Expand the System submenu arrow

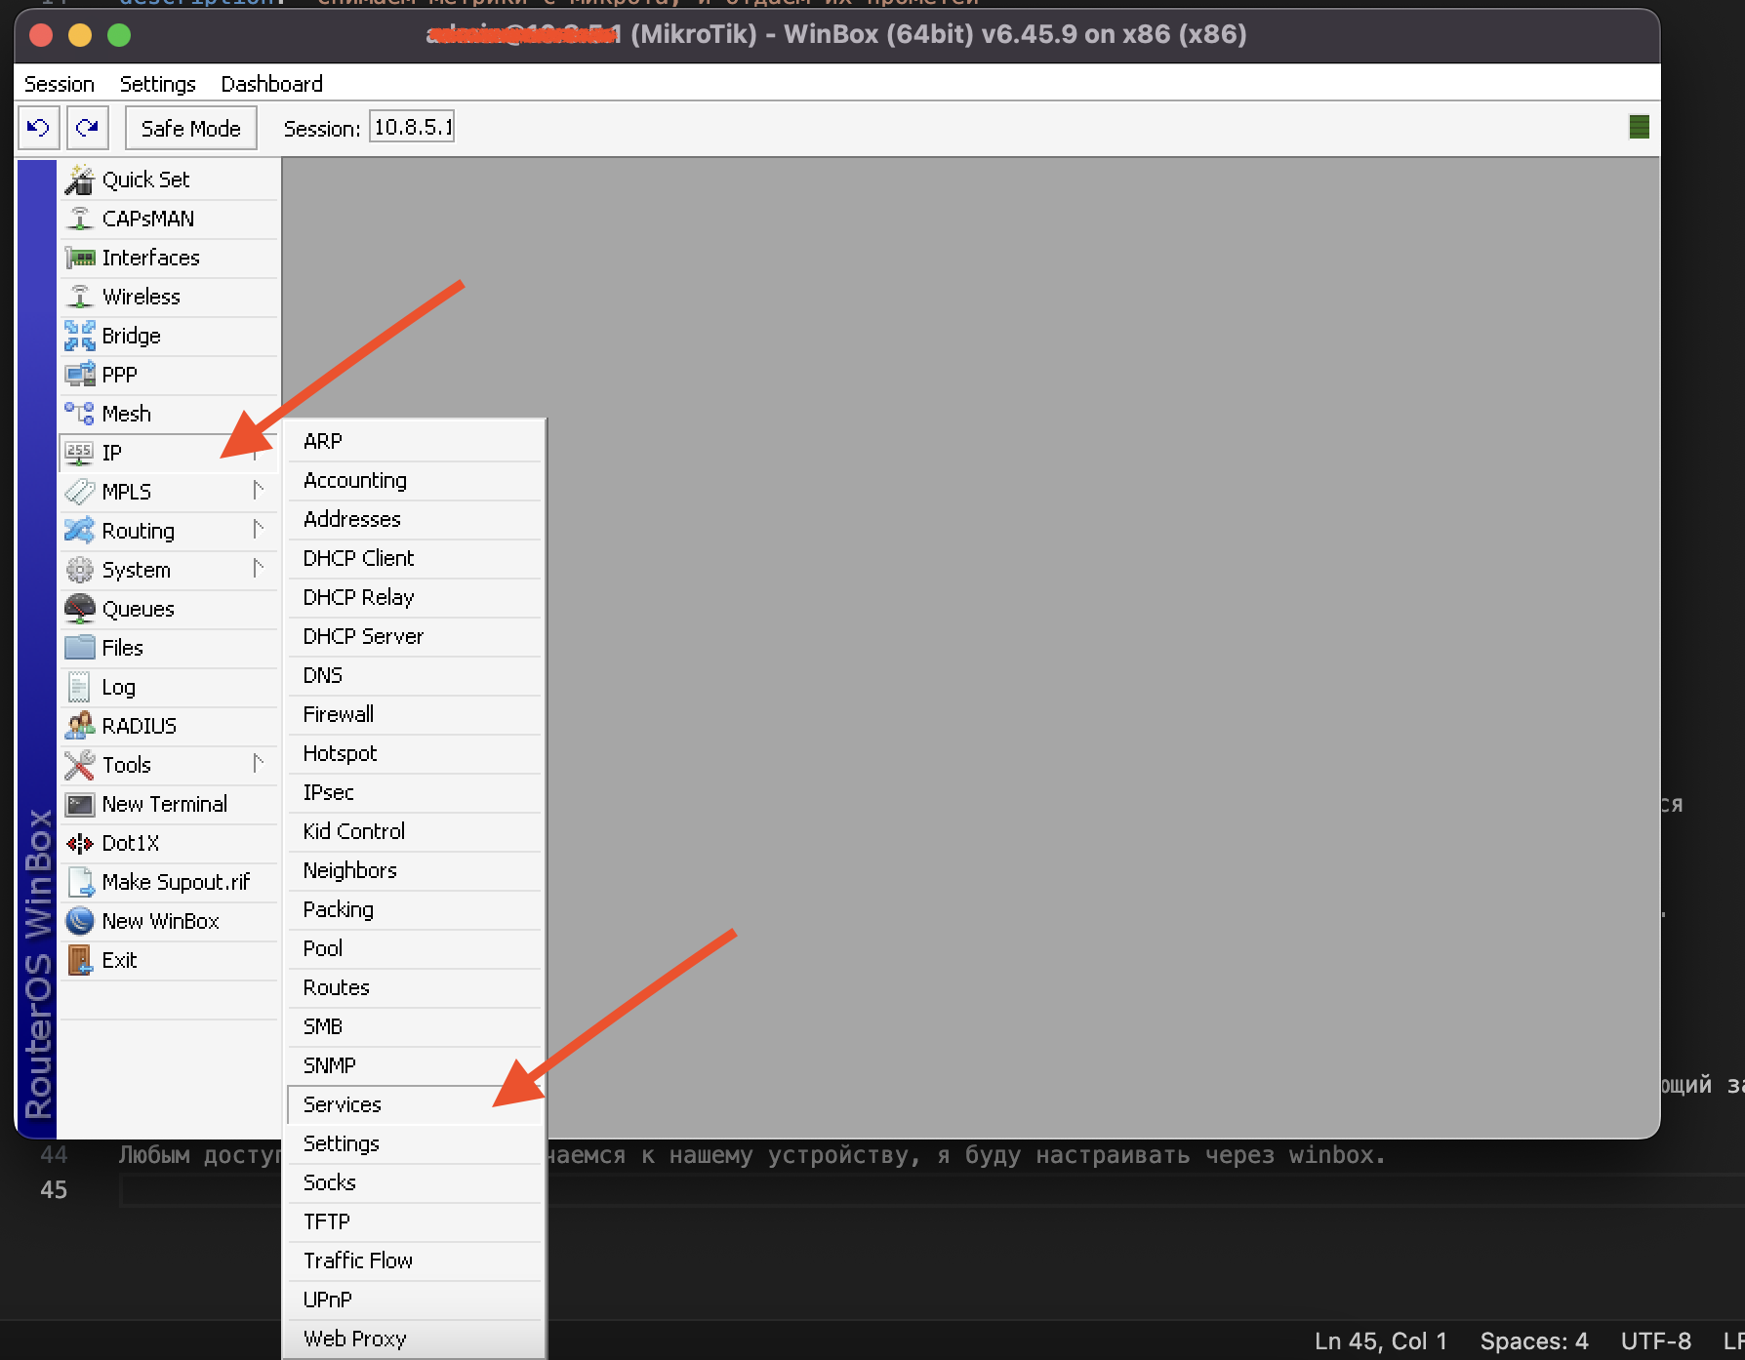[258, 569]
